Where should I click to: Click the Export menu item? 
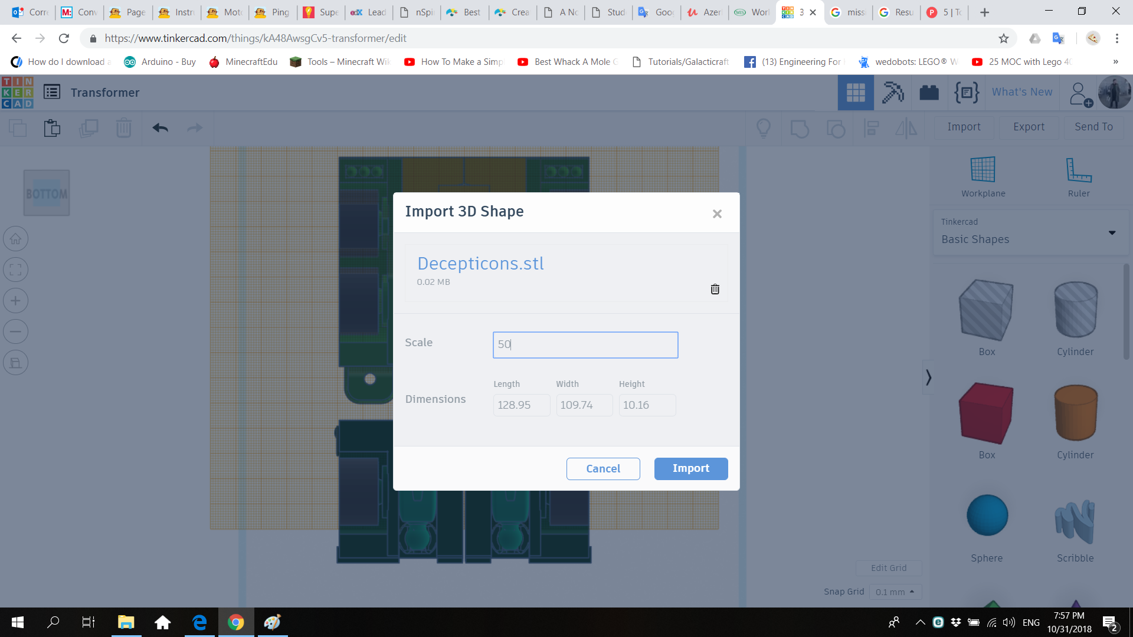pos(1028,127)
